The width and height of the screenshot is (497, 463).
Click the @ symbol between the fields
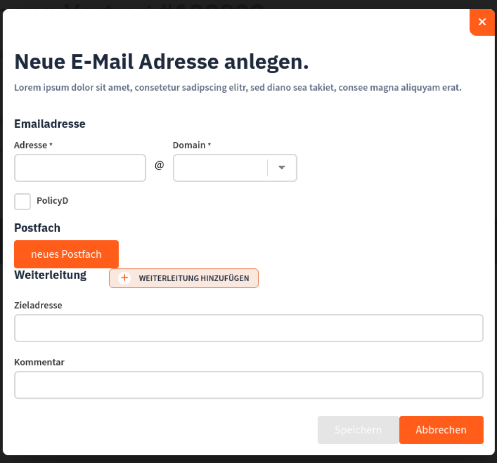click(x=159, y=165)
